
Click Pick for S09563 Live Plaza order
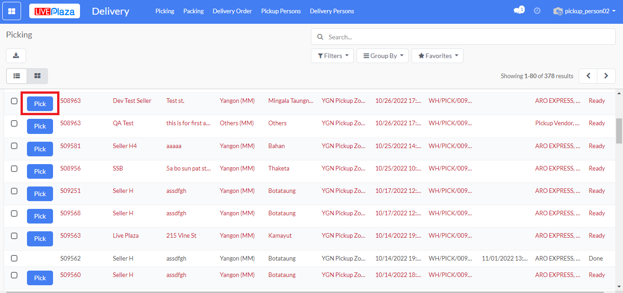point(40,239)
